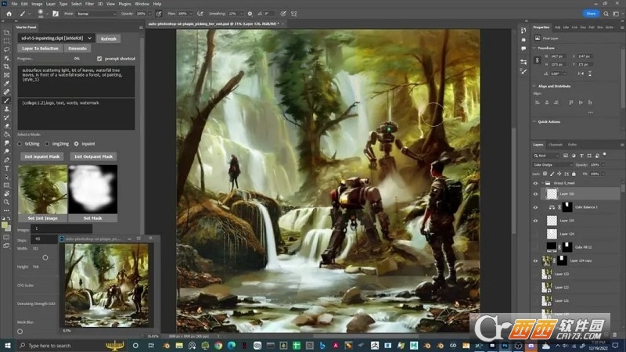Screen dimensions: 626x352
Task: Select the Lasso tool
Action: [6, 49]
